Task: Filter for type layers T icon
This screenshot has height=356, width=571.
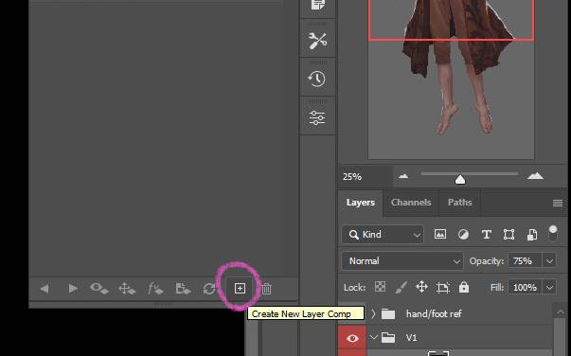Action: coord(486,235)
